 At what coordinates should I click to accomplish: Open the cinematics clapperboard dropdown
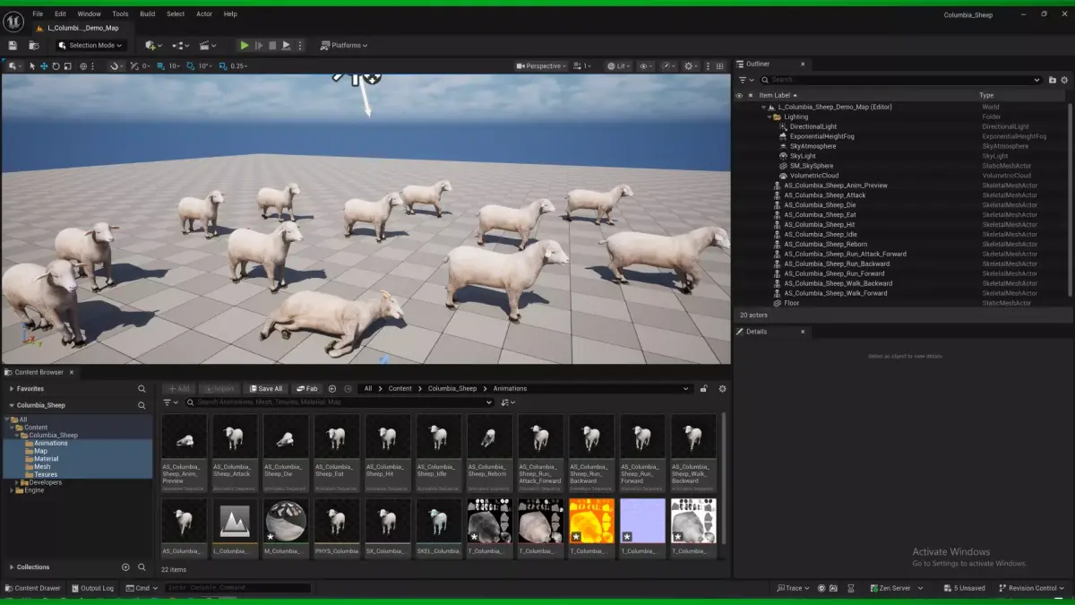pos(208,46)
